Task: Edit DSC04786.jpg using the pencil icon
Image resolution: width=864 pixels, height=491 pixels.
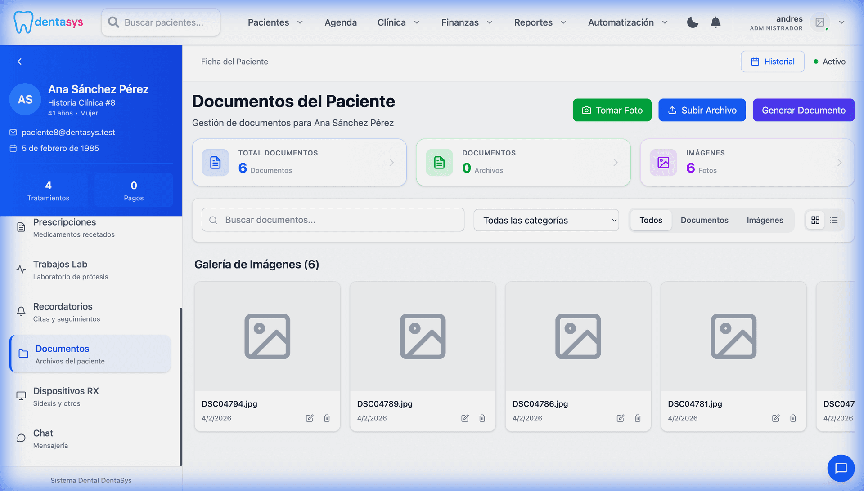Action: coord(620,418)
